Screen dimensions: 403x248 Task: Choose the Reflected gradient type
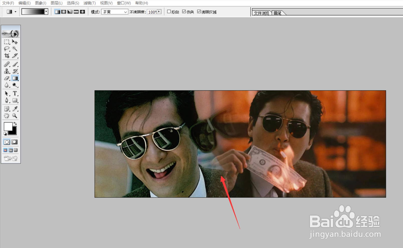(x=76, y=12)
